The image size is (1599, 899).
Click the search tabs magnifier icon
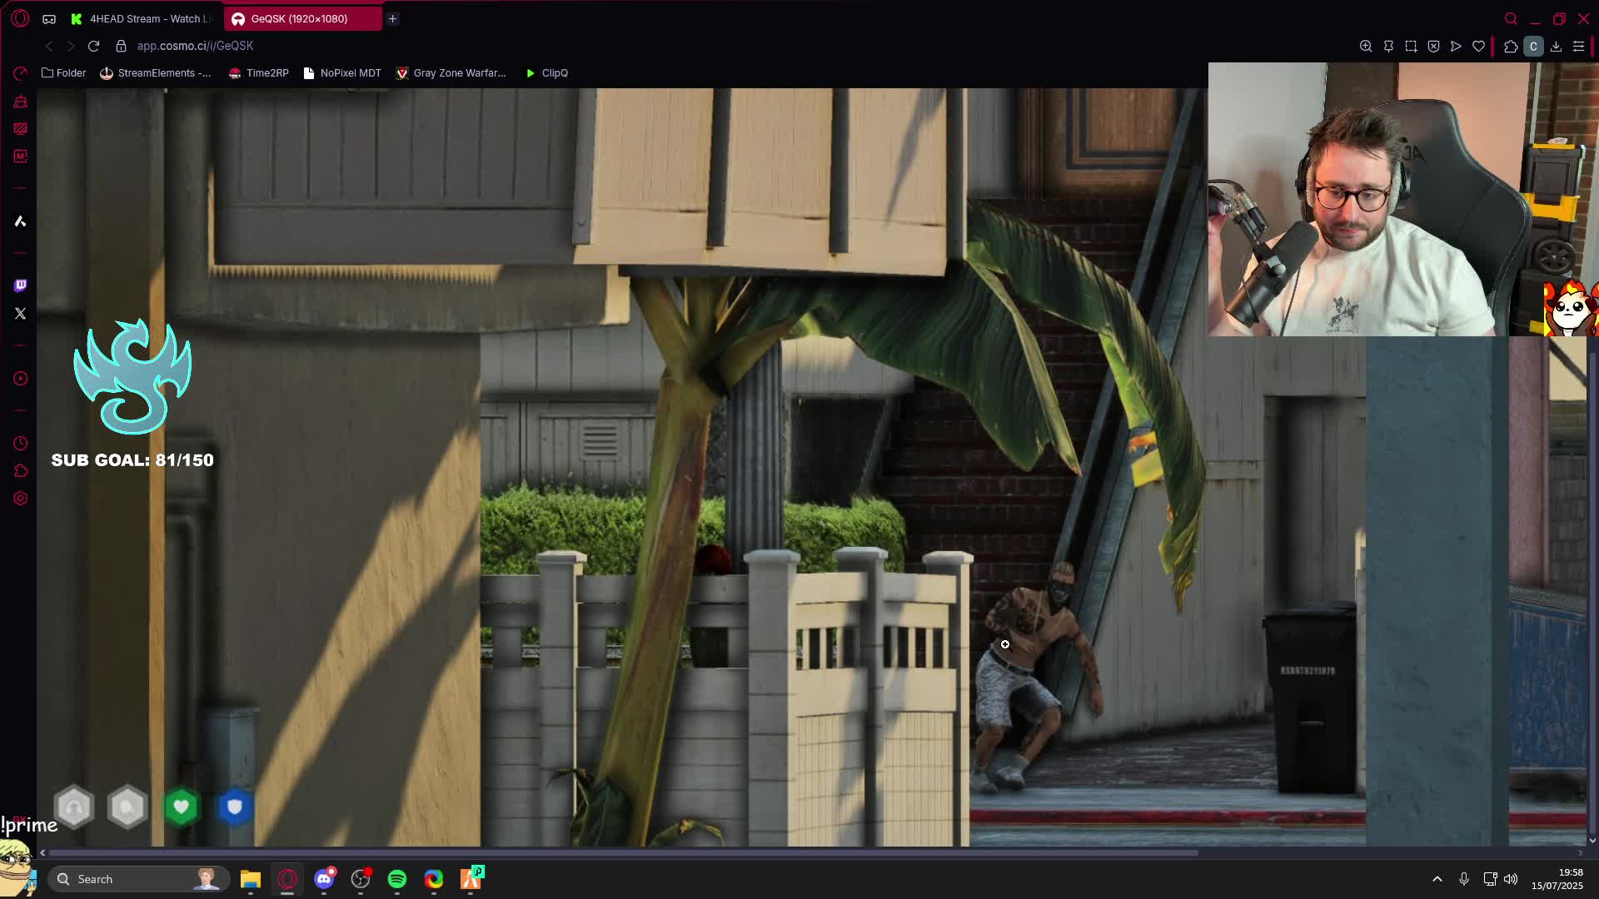[1511, 18]
